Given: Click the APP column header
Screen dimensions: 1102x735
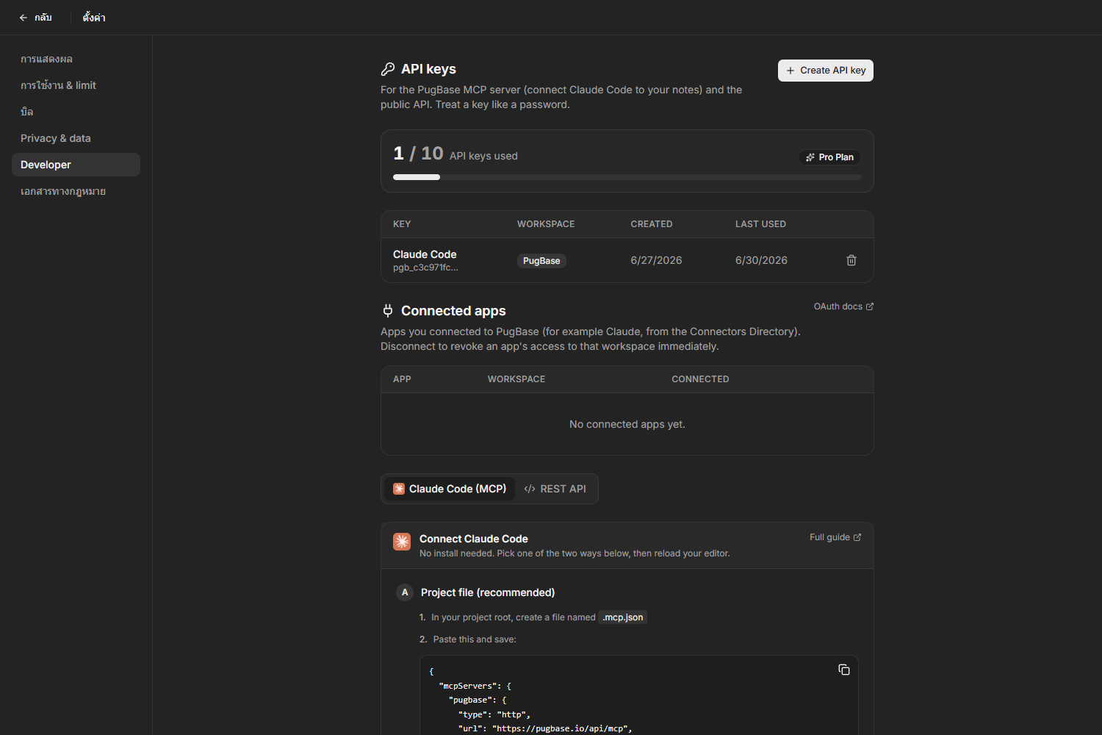Looking at the screenshot, I should coord(402,379).
